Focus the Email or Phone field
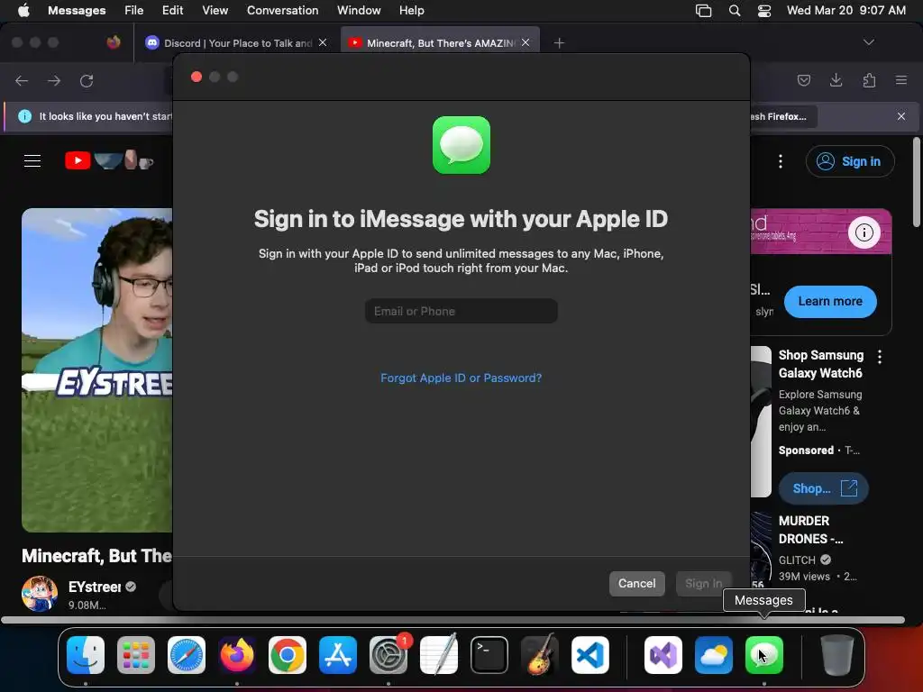 pos(461,311)
